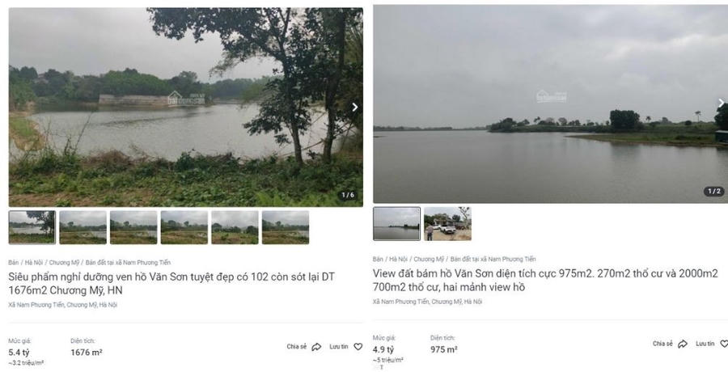The image size is (728, 372).
Task: Open first thumbnail of the left listing
Action: (x=32, y=227)
